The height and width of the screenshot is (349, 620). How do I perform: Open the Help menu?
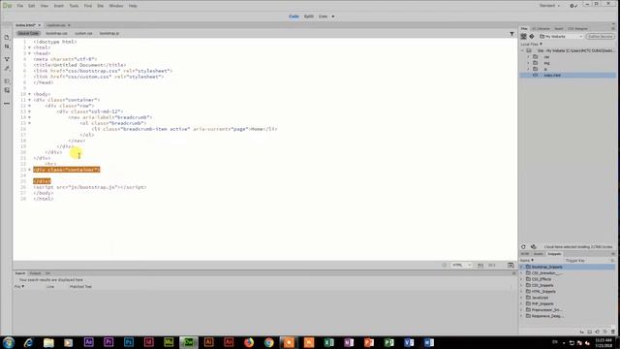pos(133,6)
